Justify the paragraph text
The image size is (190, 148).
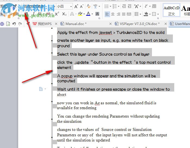[124, 14]
